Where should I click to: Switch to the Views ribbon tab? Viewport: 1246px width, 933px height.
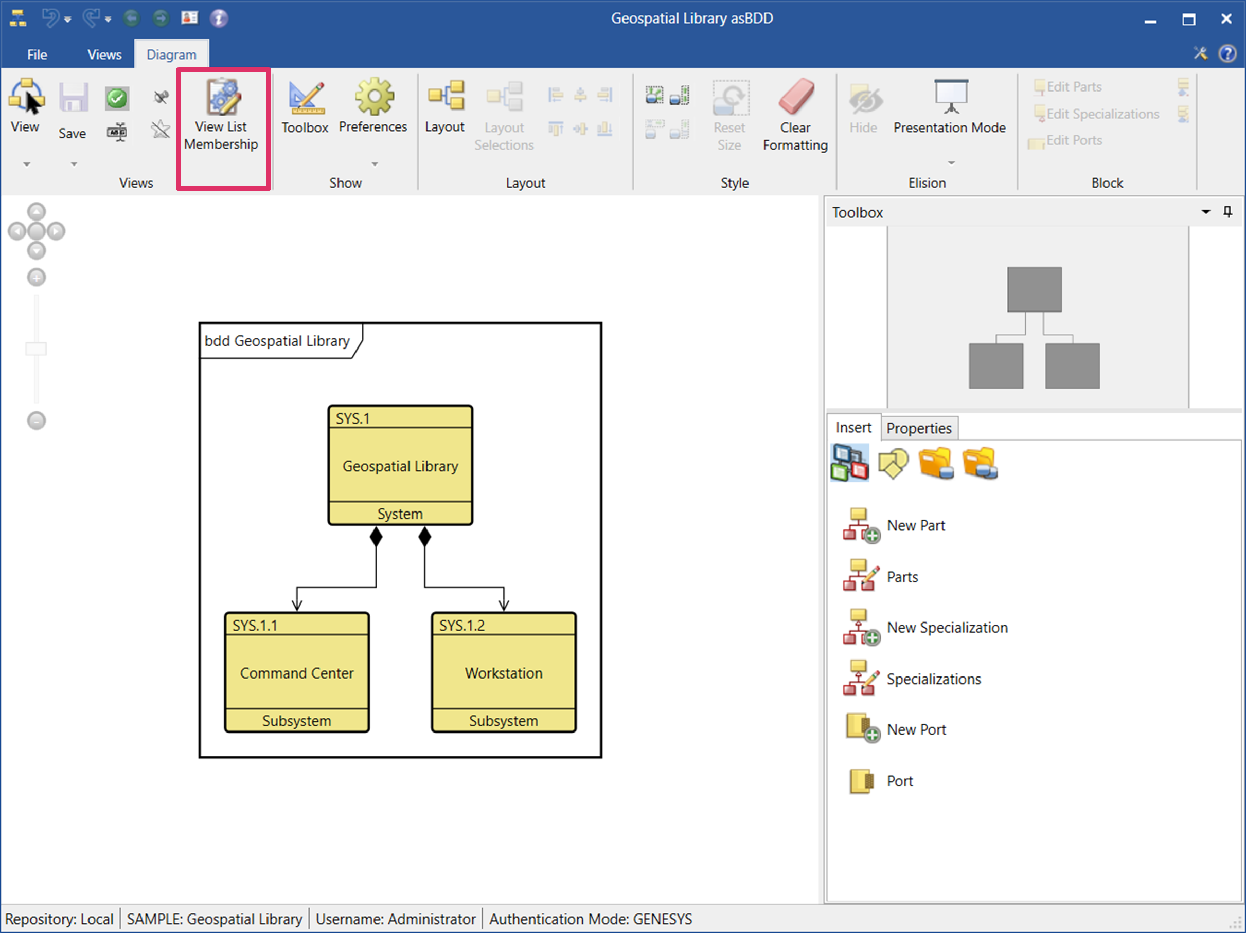tap(104, 54)
